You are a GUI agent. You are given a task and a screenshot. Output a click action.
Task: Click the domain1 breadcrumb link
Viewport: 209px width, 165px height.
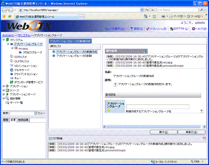click(8, 36)
